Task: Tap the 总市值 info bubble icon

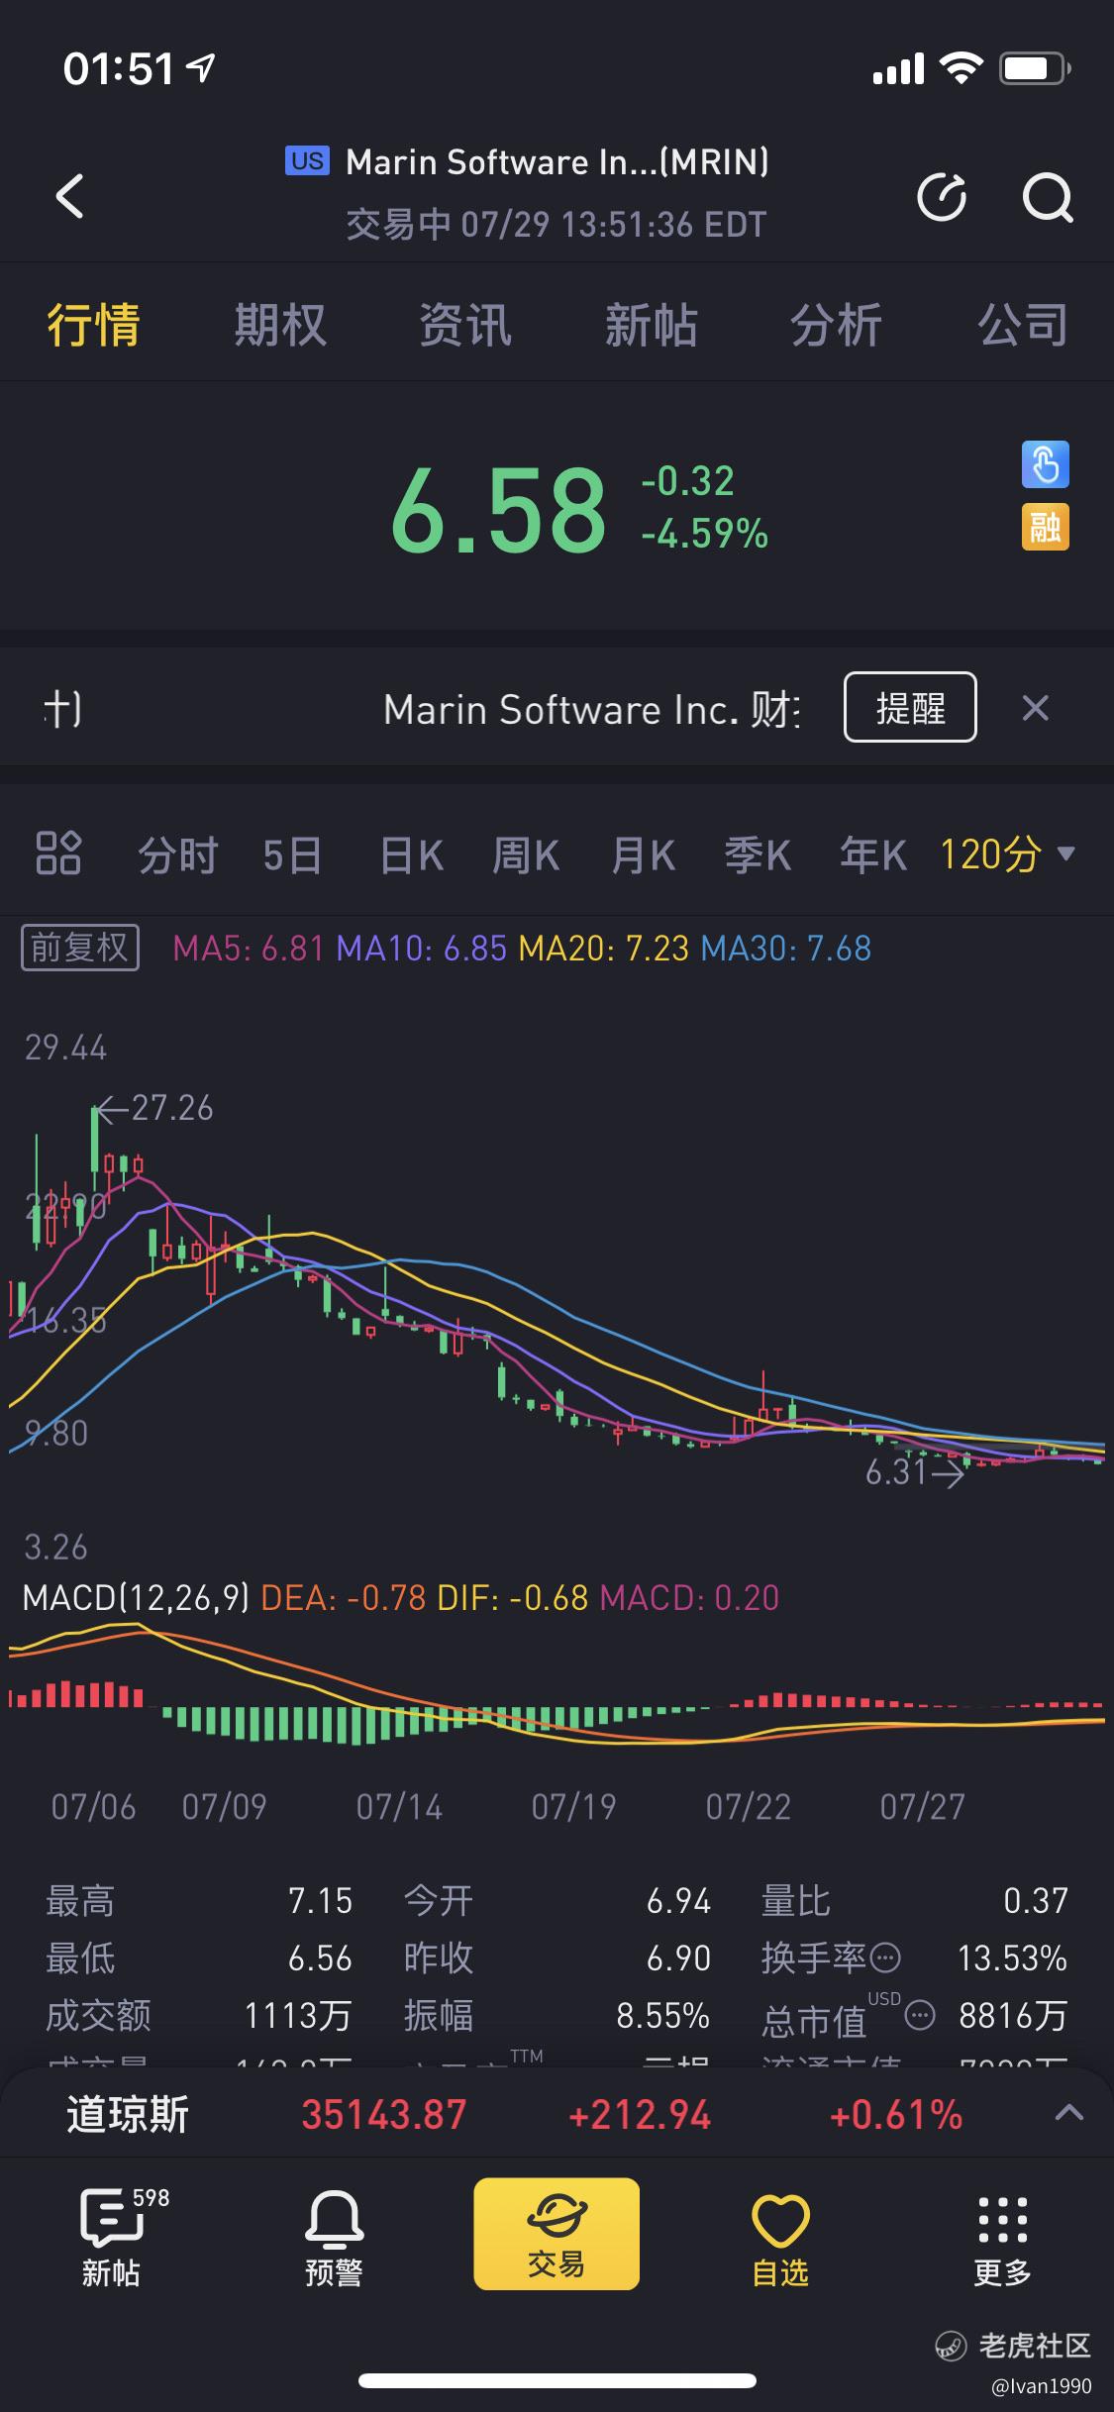Action: click(x=920, y=2015)
